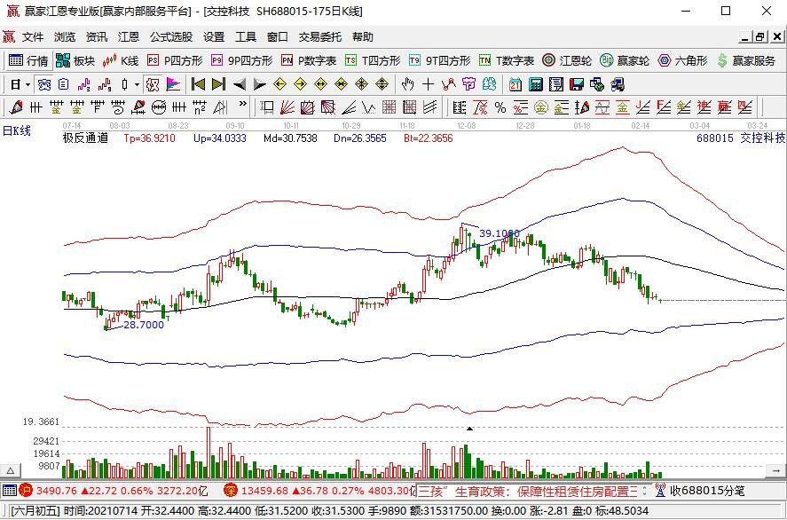
Task: Open the 资讯 menu
Action: tap(97, 36)
